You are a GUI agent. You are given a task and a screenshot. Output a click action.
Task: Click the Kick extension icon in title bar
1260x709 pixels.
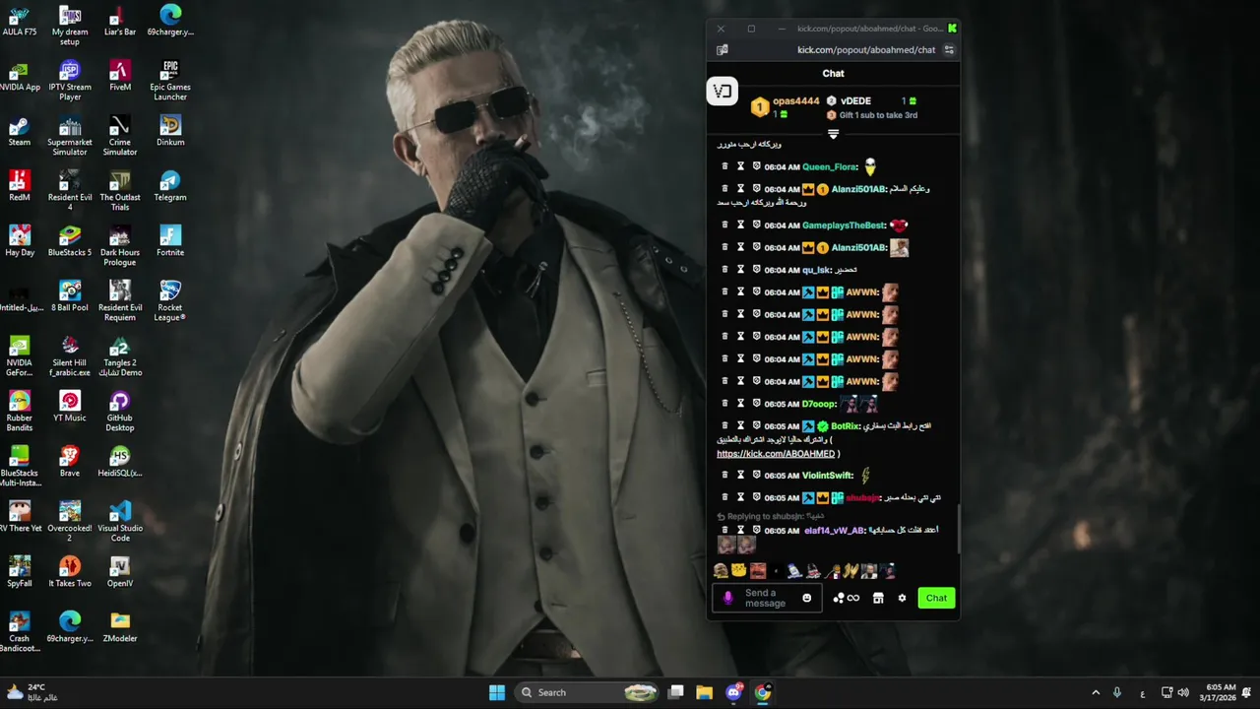coord(952,29)
